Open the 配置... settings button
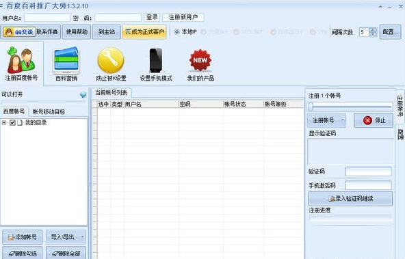The height and width of the screenshot is (259, 405). tap(390, 32)
